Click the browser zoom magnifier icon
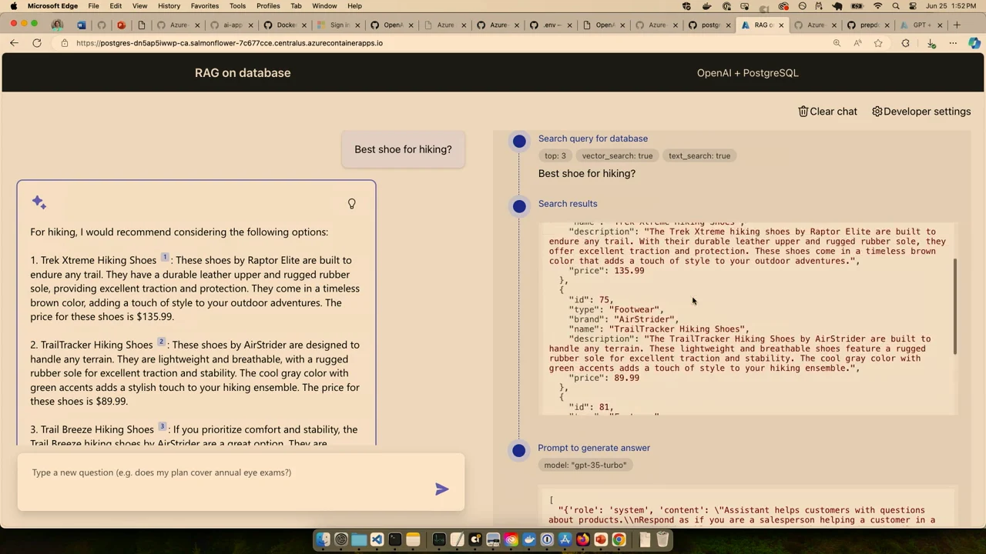 pos(837,43)
